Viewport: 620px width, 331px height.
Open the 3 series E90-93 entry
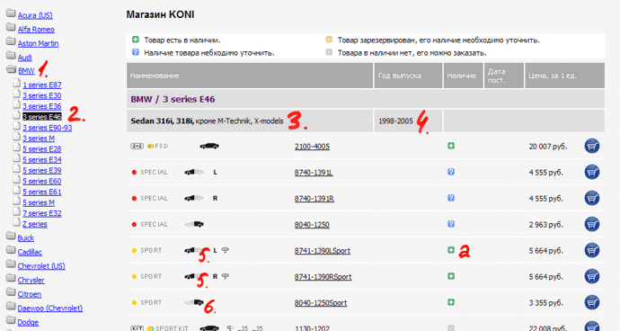(x=47, y=128)
